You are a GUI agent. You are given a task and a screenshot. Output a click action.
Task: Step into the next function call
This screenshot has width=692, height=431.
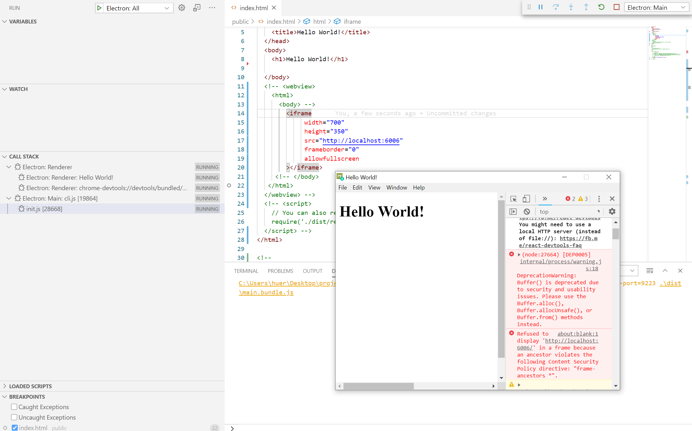pyautogui.click(x=571, y=7)
